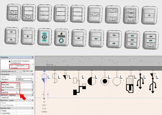Click the #1 circuit label
162x115 pixels.
point(44,102)
